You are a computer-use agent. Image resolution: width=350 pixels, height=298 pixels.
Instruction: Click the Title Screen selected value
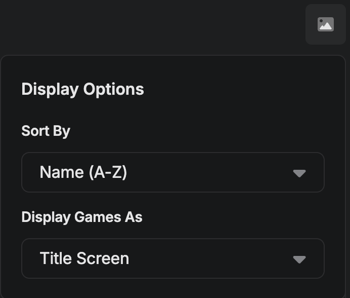pos(84,258)
